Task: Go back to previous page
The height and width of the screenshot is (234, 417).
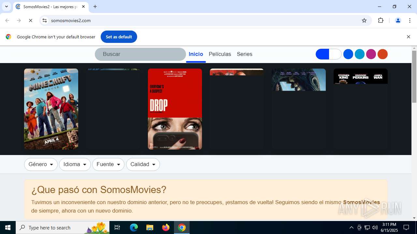Action: coord(7,20)
